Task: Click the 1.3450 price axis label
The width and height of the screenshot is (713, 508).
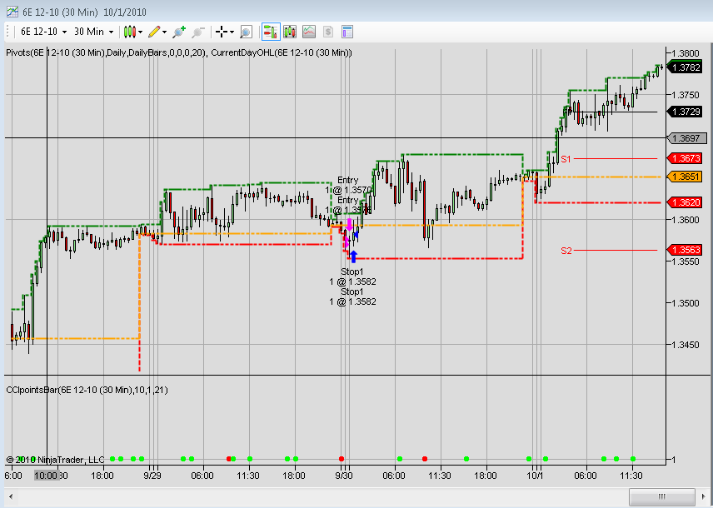Action: (x=686, y=345)
